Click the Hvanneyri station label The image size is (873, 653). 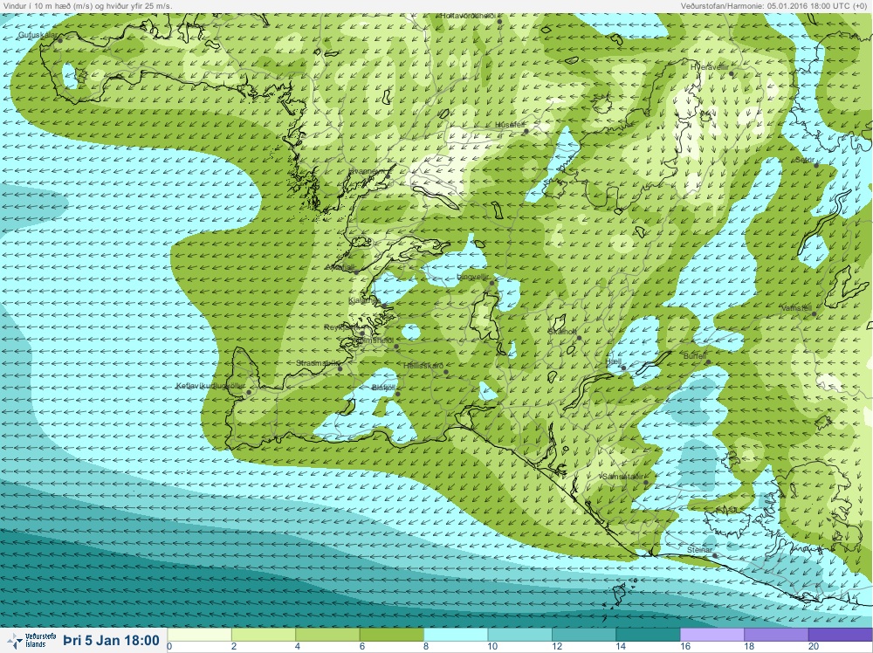coord(365,171)
